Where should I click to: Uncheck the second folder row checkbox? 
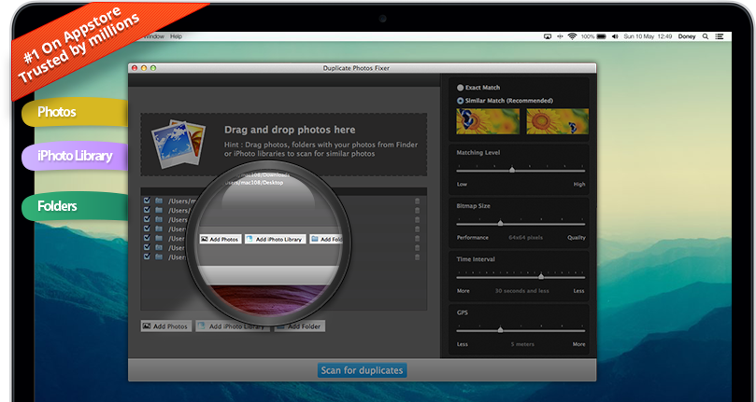click(x=147, y=210)
